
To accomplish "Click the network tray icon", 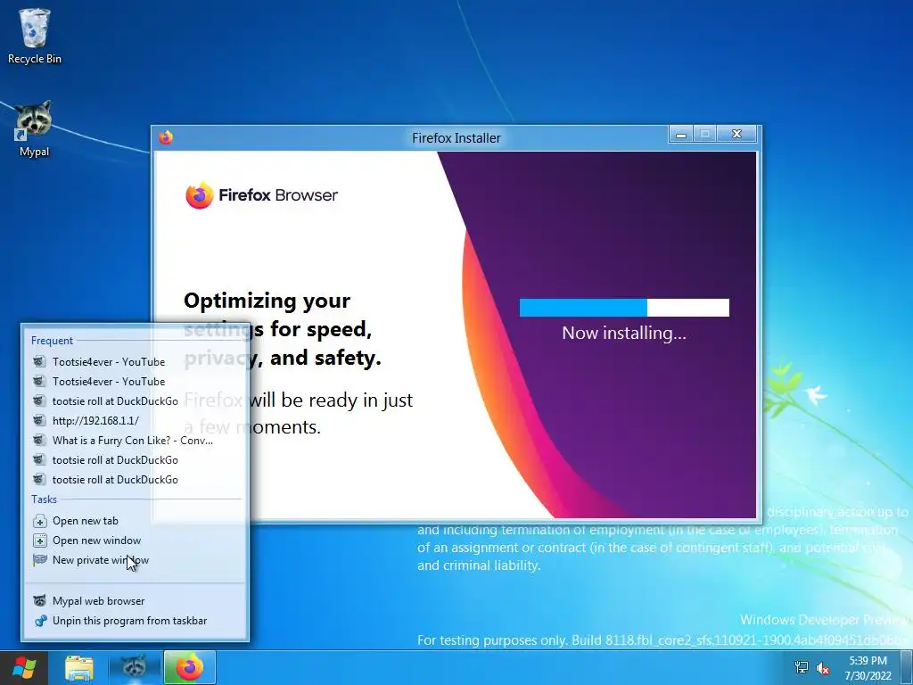I will 802,667.
